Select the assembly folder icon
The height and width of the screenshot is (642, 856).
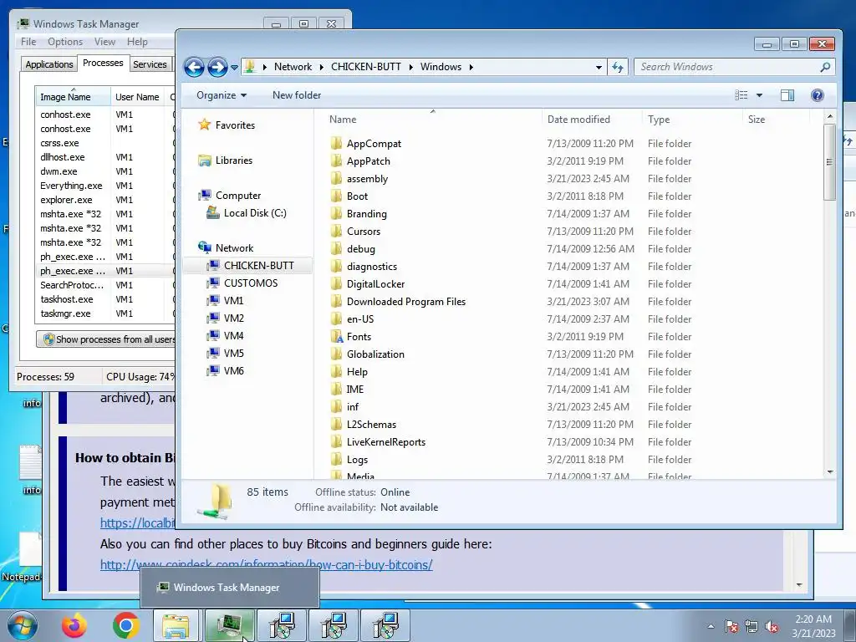point(336,179)
